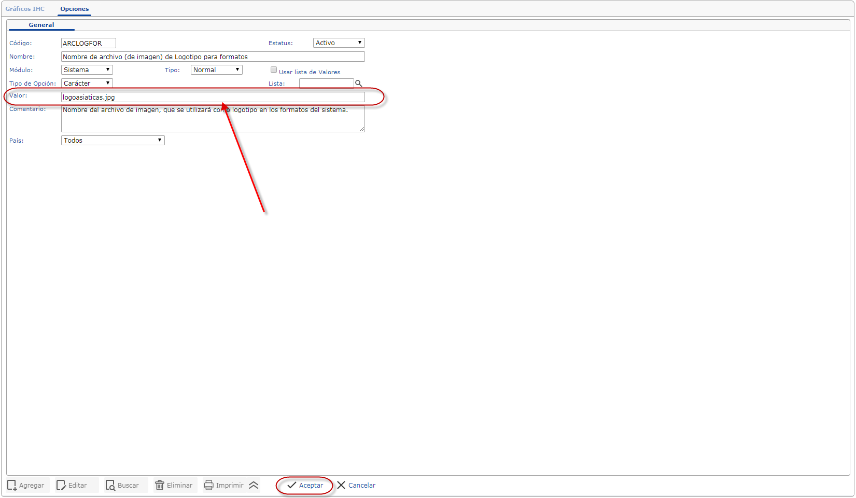Screen dimensions: 856x498
Task: Open the Módulo dropdown showing Sistema
Action: coord(87,70)
